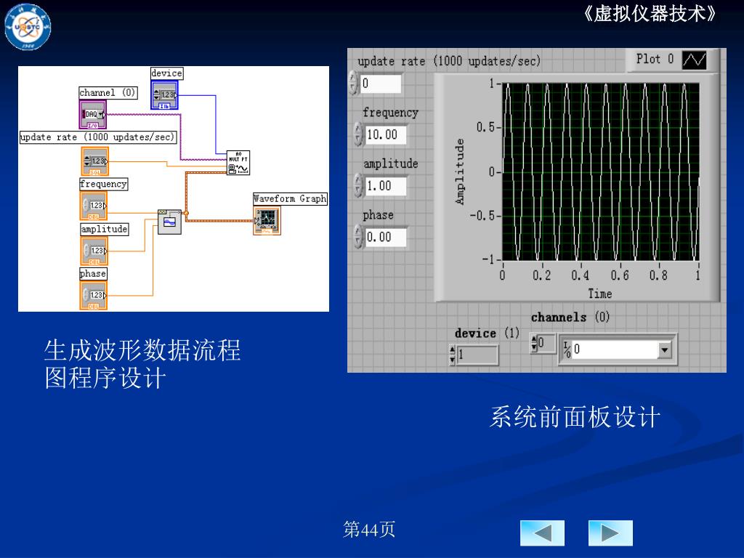
Task: Select the Waveform Graph terminal node
Action: click(267, 220)
